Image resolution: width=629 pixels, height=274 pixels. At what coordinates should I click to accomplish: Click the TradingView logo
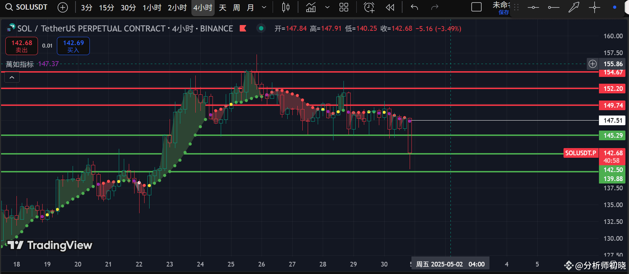pos(50,245)
